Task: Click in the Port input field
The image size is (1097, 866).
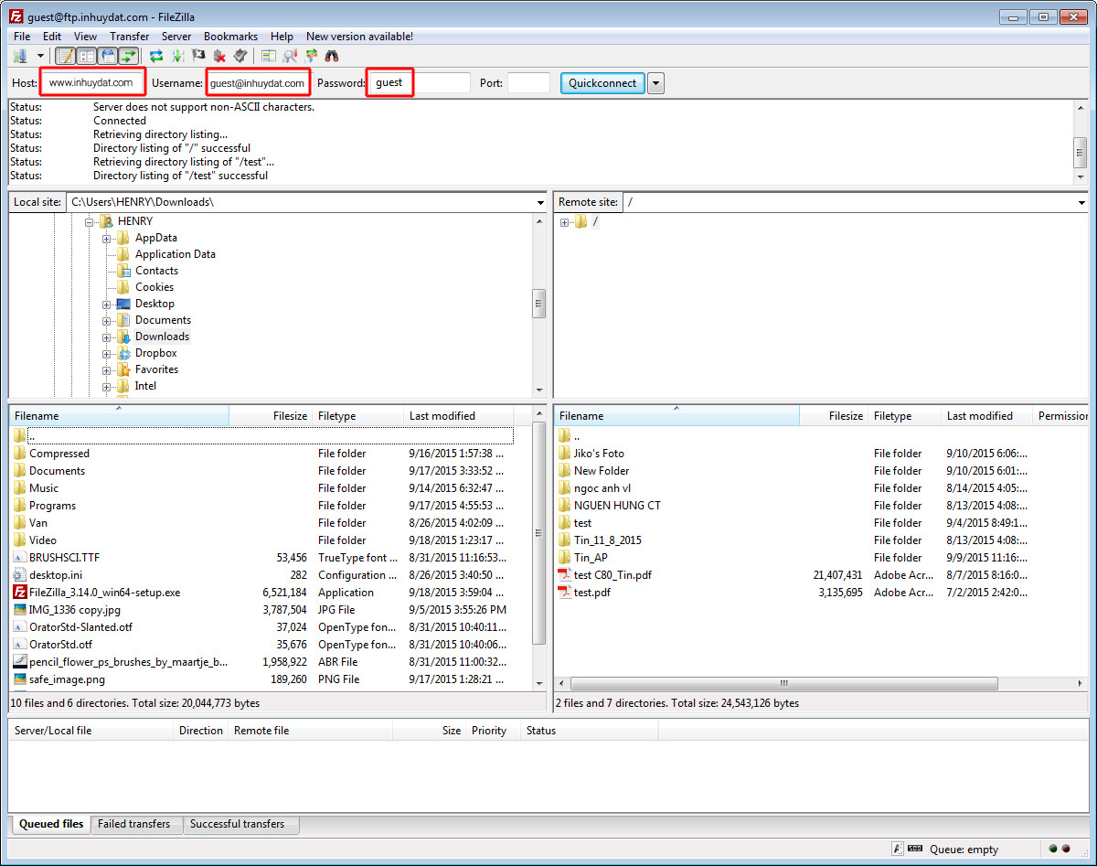Action: (x=528, y=83)
